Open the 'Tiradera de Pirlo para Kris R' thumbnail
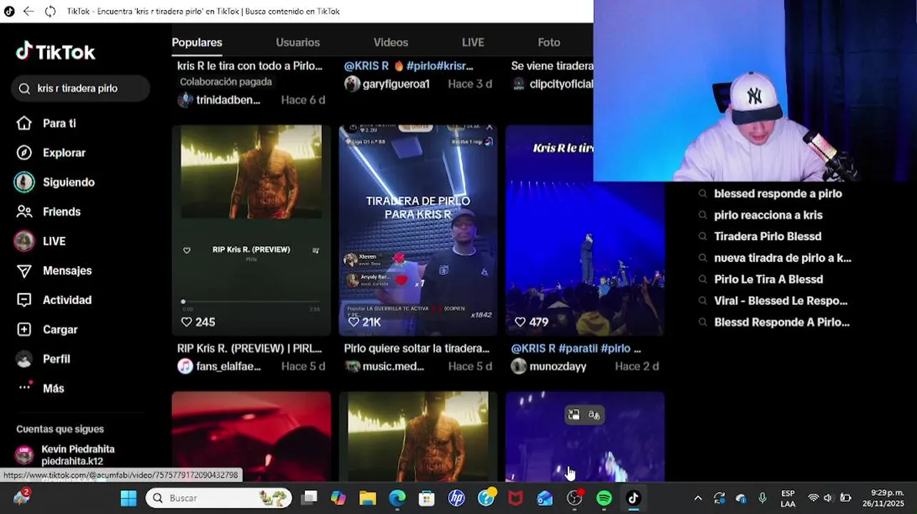Image resolution: width=917 pixels, height=514 pixels. point(419,230)
